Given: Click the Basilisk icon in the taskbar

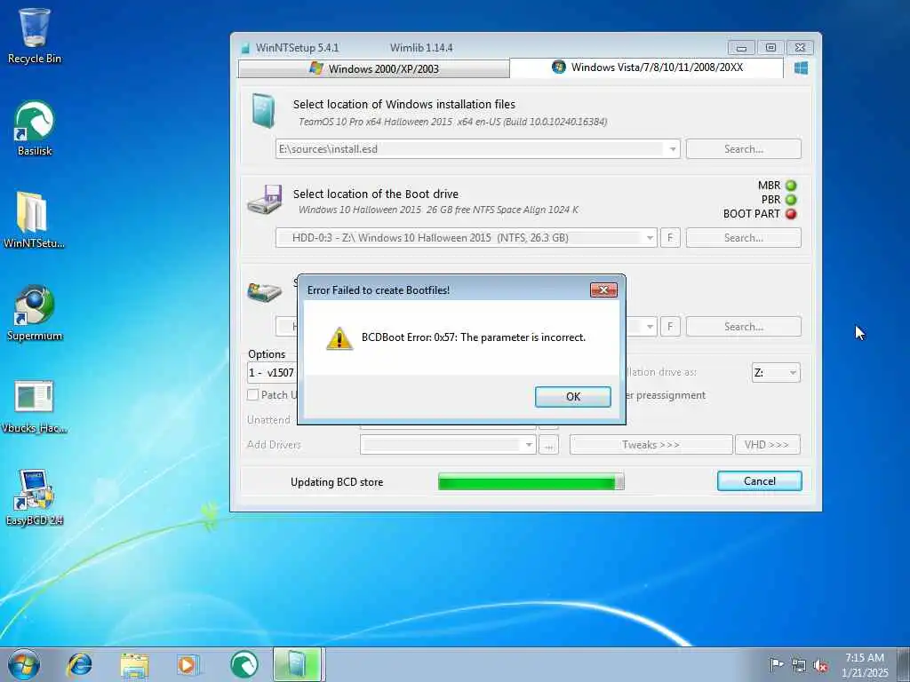Looking at the screenshot, I should [244, 664].
